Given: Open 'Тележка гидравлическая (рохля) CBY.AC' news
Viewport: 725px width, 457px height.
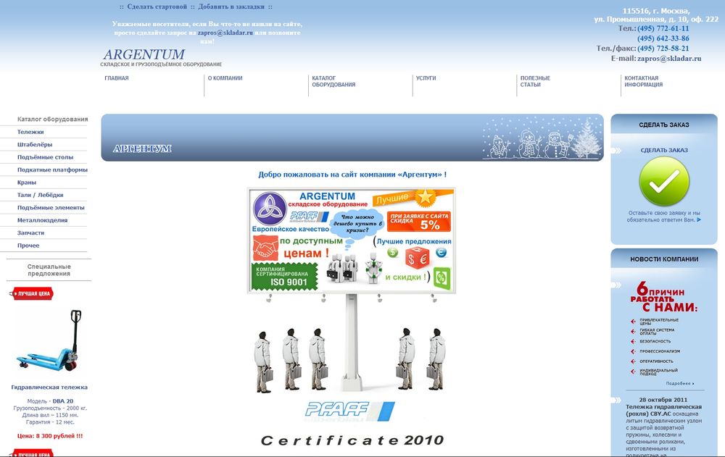Looking at the screenshot, I should 664,411.
